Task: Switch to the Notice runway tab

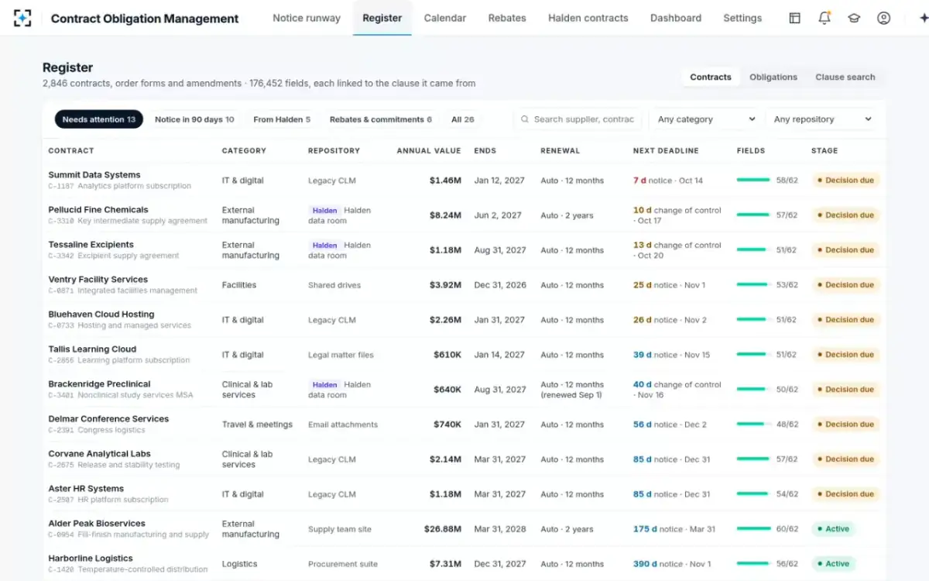Action: click(x=307, y=18)
